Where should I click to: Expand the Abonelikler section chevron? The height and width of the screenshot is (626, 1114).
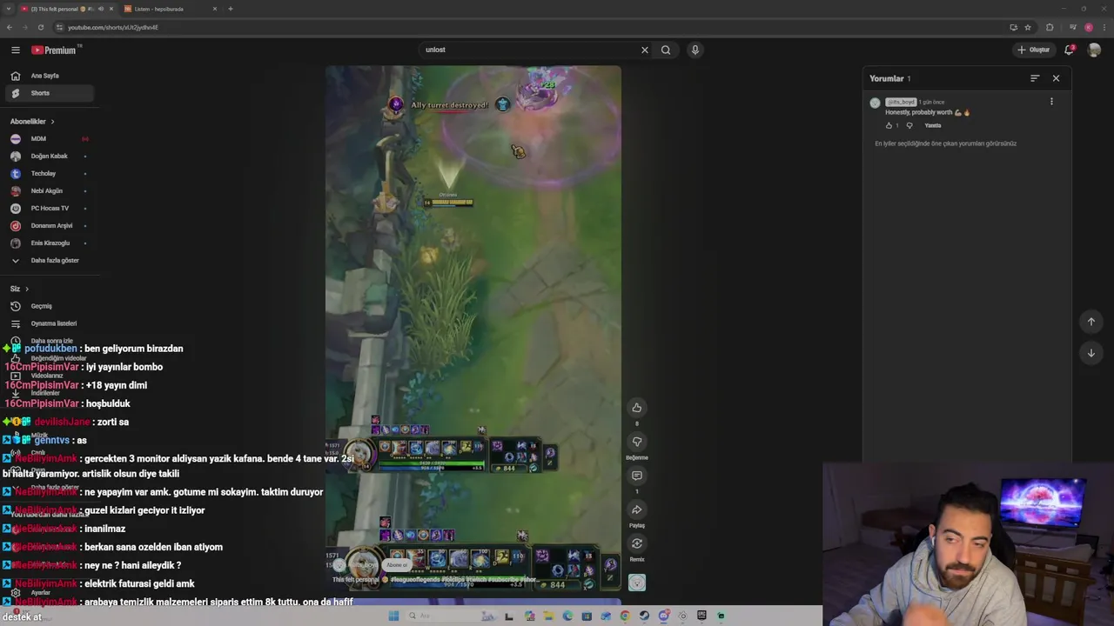point(52,122)
